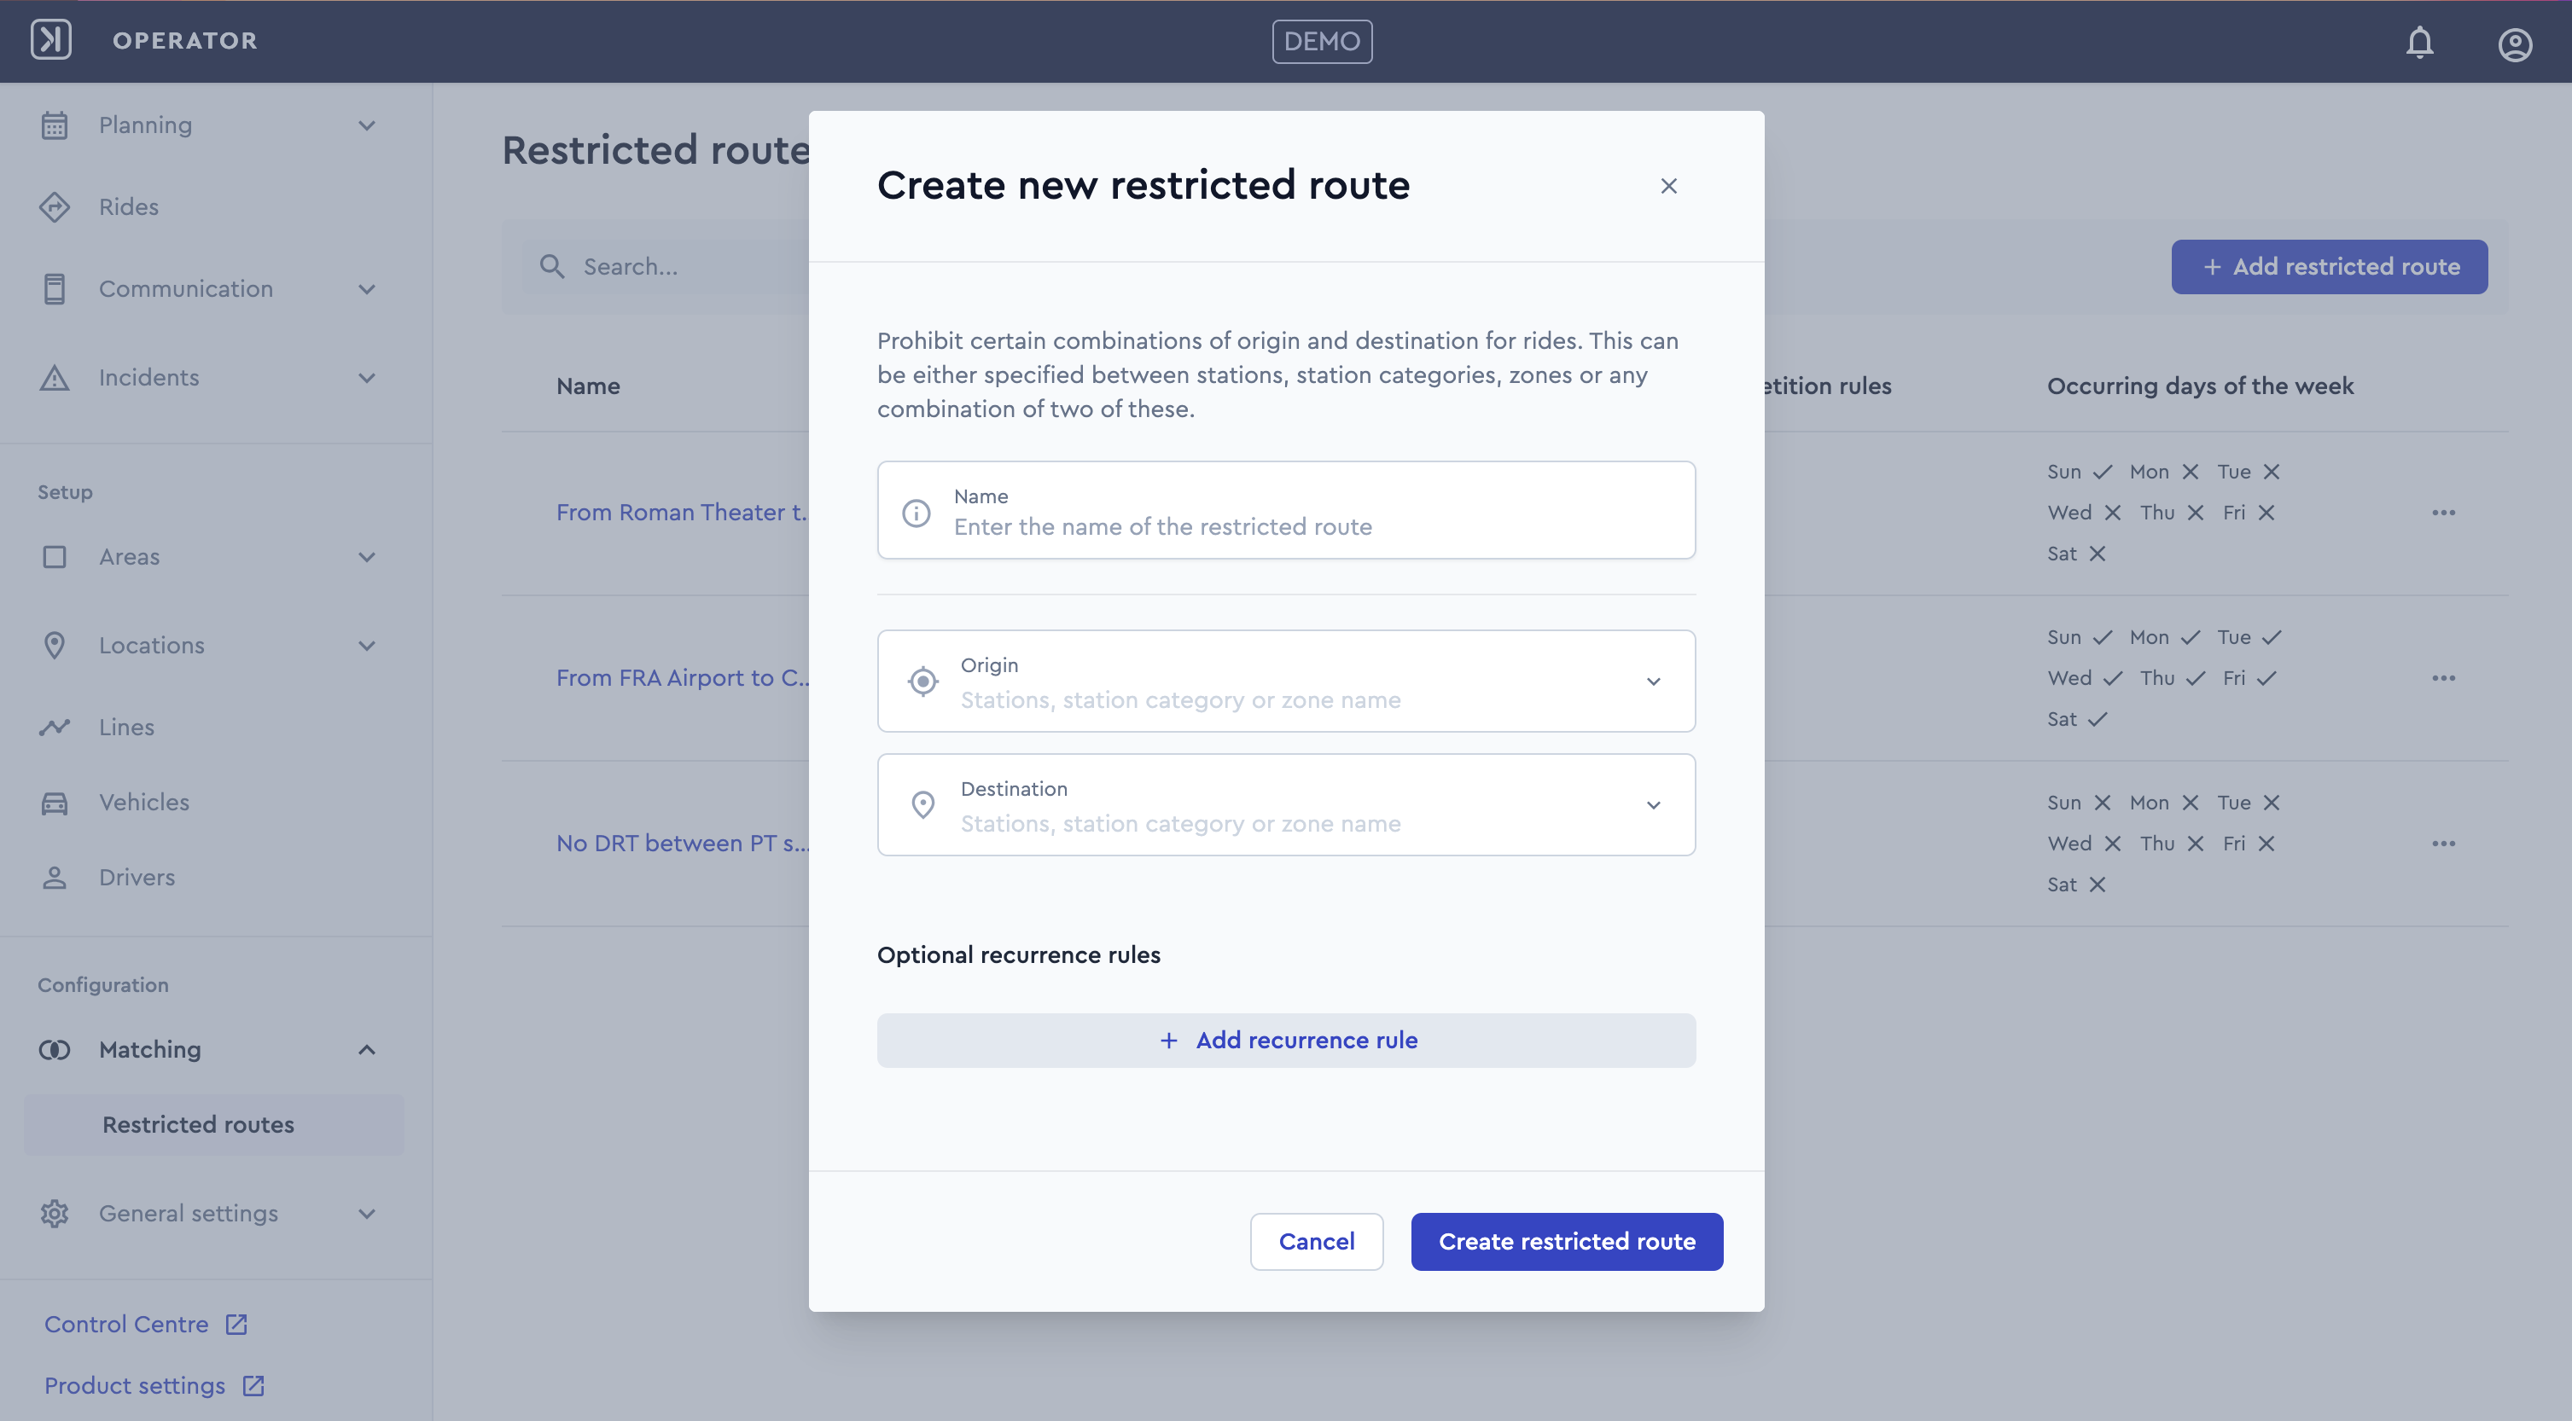
Task: Focus the restricted route Name field
Action: pos(1286,510)
